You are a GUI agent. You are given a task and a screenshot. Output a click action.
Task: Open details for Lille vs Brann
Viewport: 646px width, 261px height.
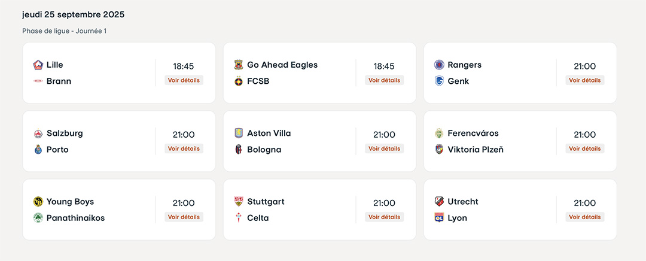pyautogui.click(x=184, y=80)
